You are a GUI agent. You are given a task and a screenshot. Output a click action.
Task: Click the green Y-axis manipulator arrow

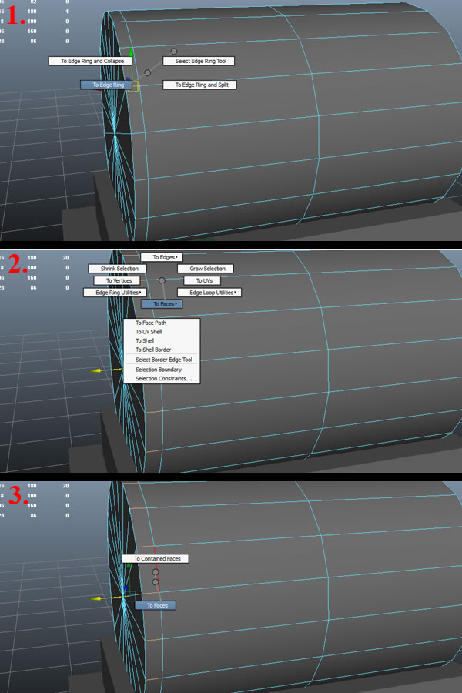click(x=132, y=54)
